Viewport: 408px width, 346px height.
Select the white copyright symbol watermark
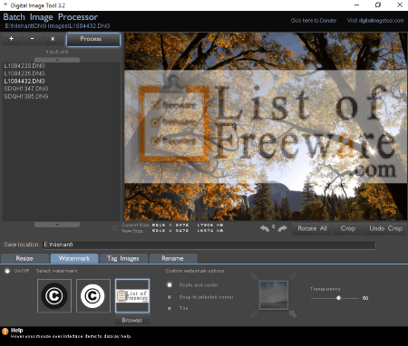(93, 296)
